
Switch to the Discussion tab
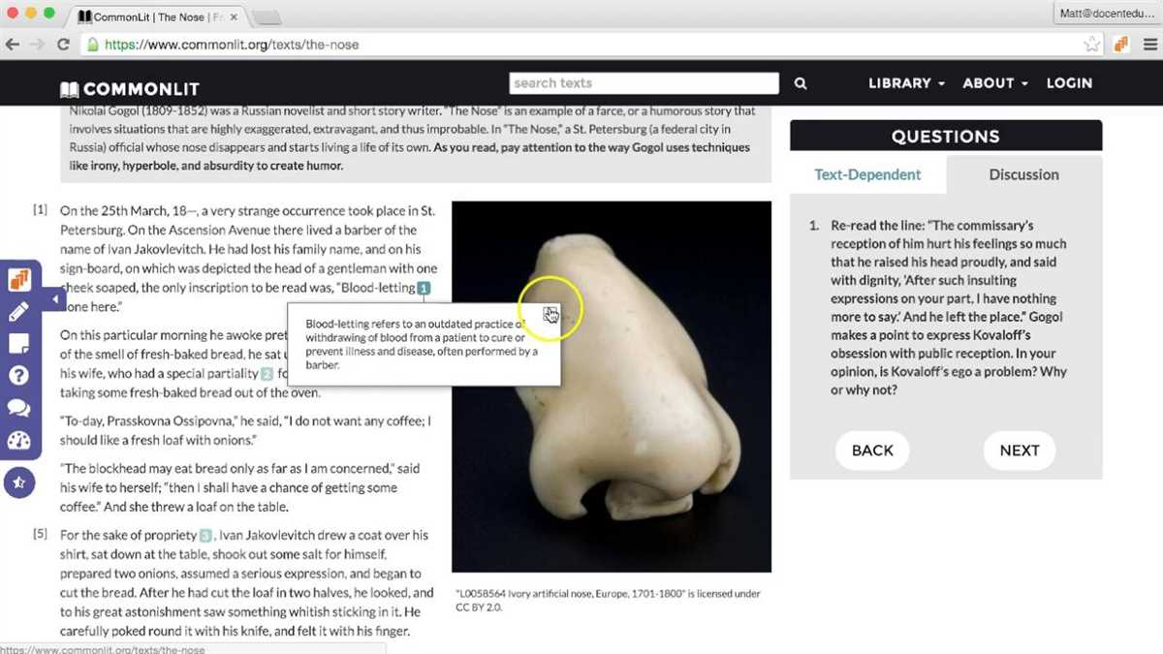coord(1023,174)
